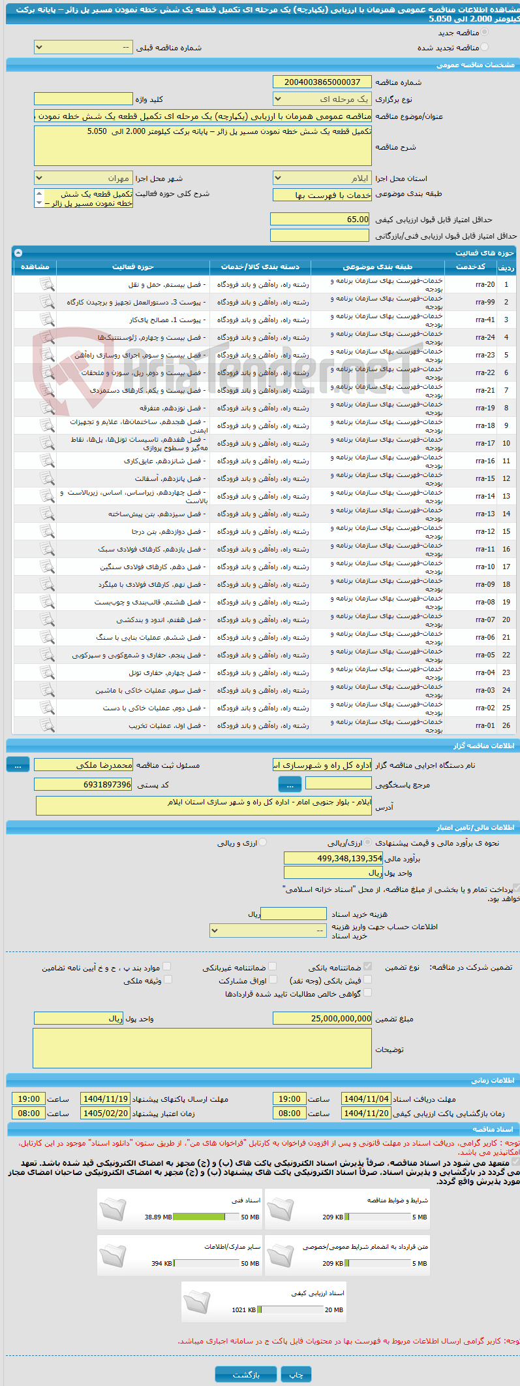Screen dimensions: 520x1386
Task: Open view icon for row rra-16
Action: point(47,461)
